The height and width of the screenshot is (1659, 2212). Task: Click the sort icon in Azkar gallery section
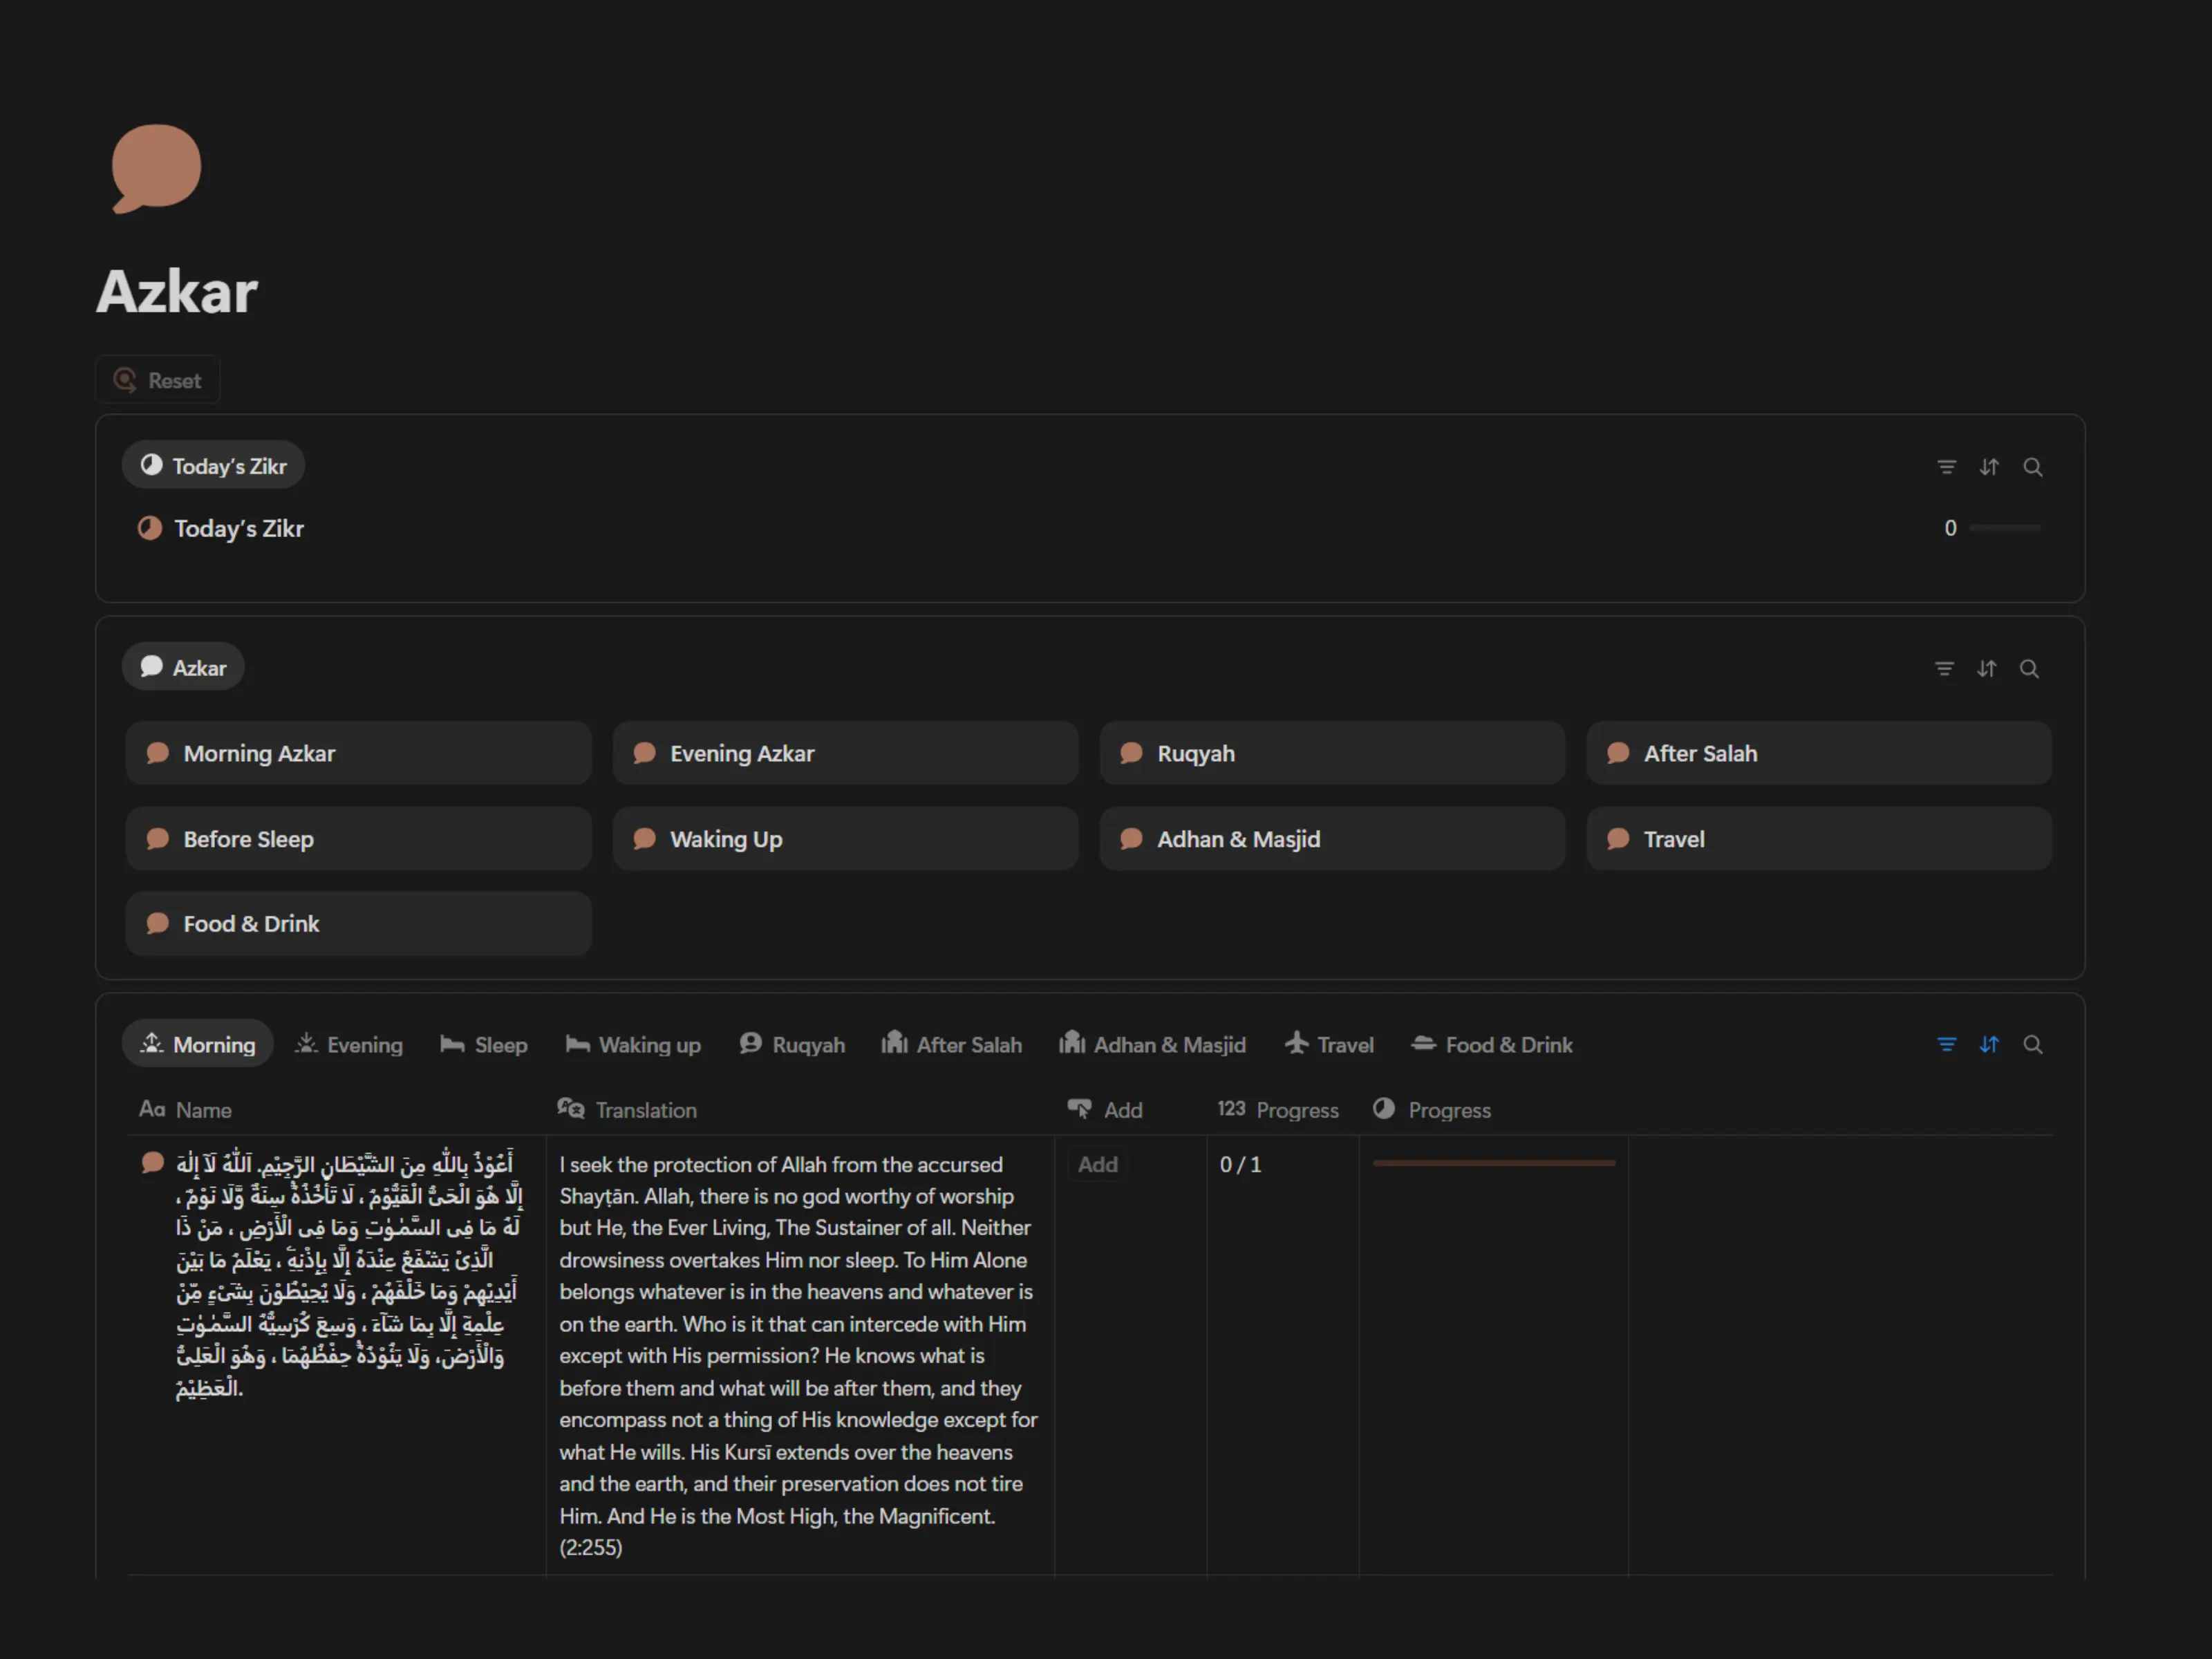(1987, 668)
